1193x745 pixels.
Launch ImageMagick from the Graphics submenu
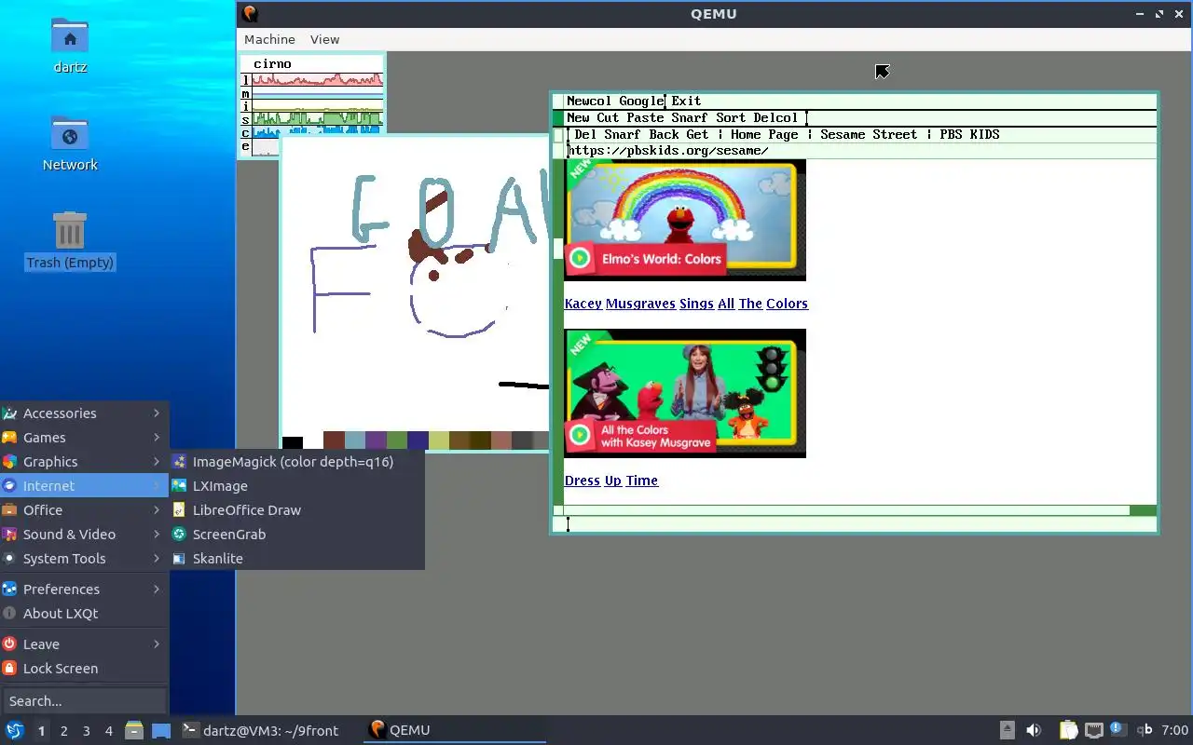coord(296,462)
